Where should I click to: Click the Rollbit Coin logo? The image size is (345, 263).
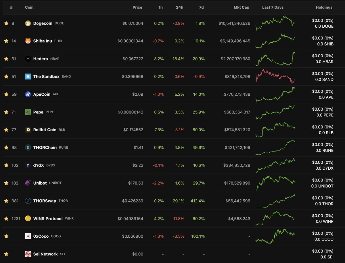28,130
